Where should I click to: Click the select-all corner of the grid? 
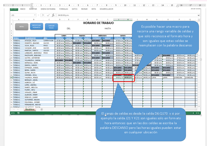[12, 20]
